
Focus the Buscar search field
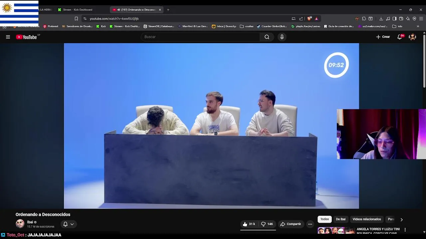click(x=201, y=37)
